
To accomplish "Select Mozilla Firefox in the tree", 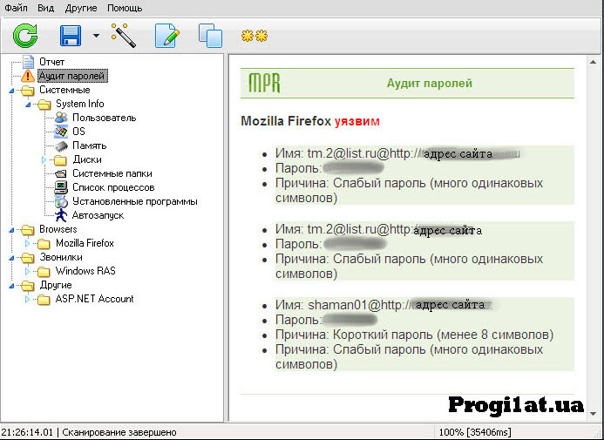I will coord(85,243).
